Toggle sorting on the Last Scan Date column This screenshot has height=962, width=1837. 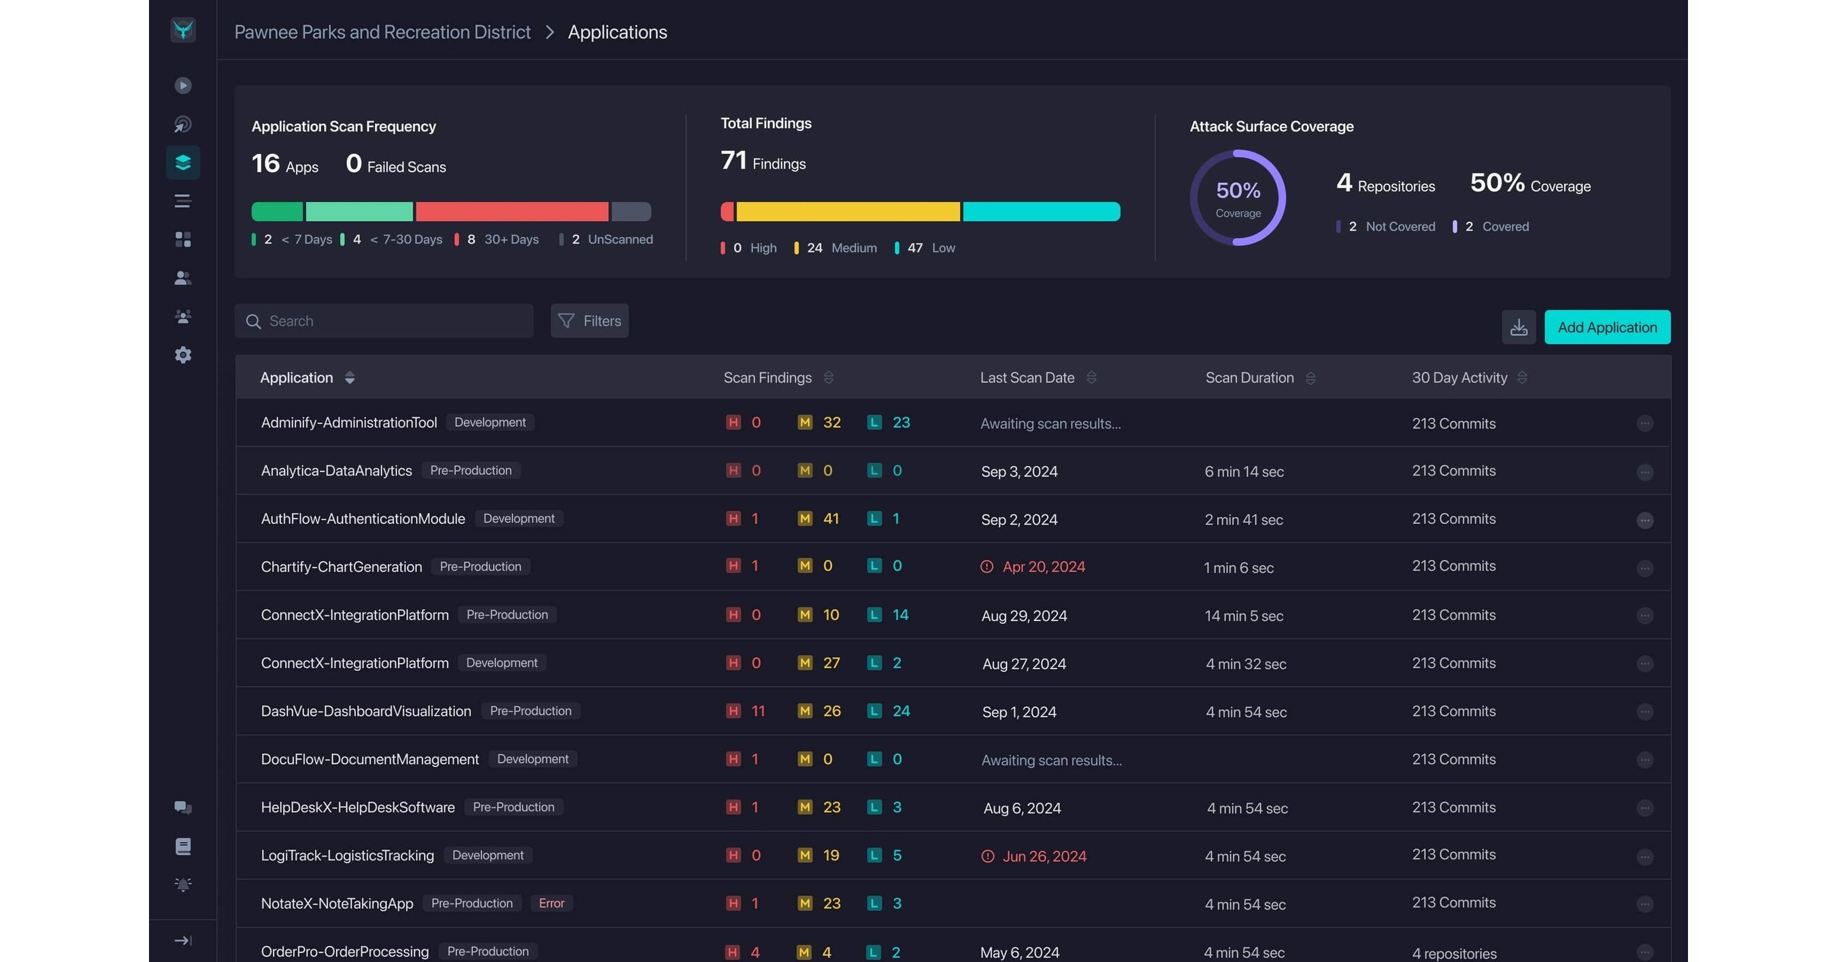(x=1092, y=378)
